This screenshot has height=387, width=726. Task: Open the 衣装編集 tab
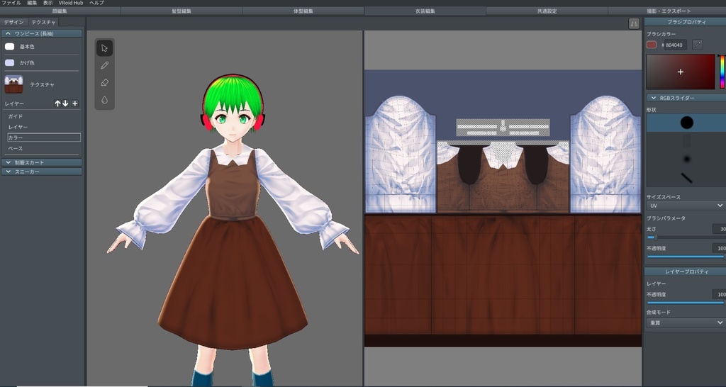click(425, 11)
